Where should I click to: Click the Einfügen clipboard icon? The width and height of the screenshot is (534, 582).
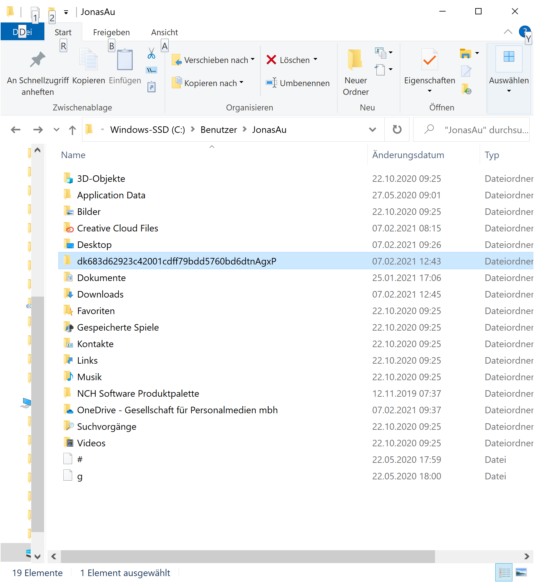point(125,60)
